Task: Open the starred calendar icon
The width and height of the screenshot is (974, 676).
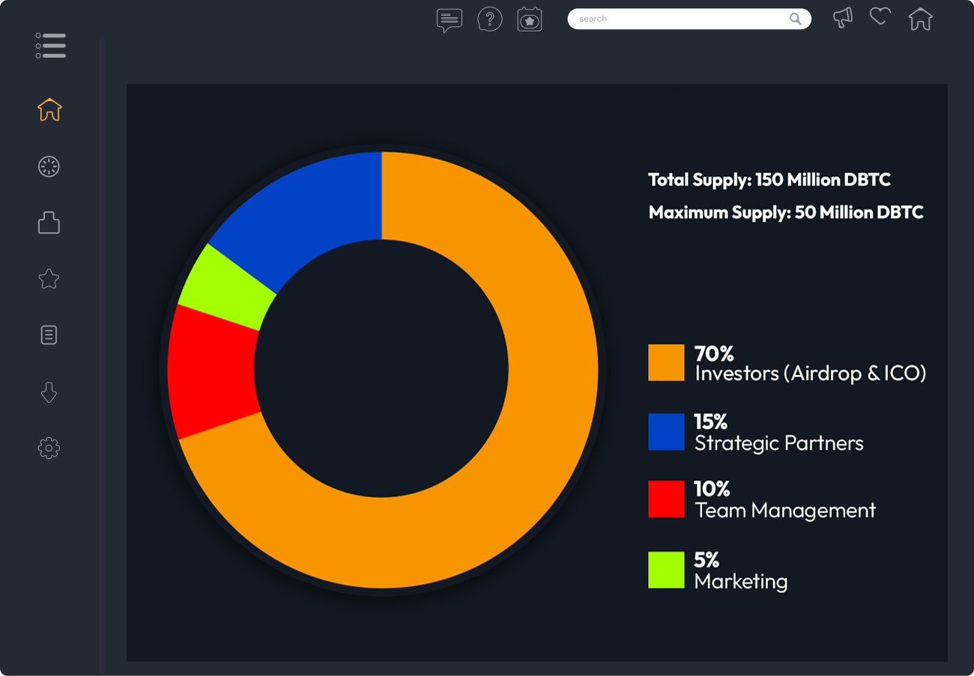Action: click(x=530, y=19)
